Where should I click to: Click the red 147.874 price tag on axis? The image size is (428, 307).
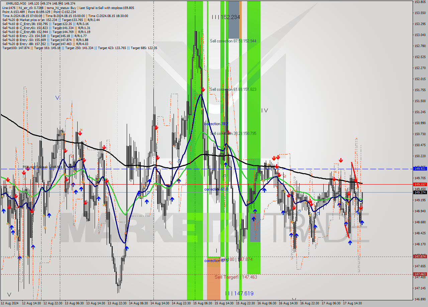[x=420, y=256]
